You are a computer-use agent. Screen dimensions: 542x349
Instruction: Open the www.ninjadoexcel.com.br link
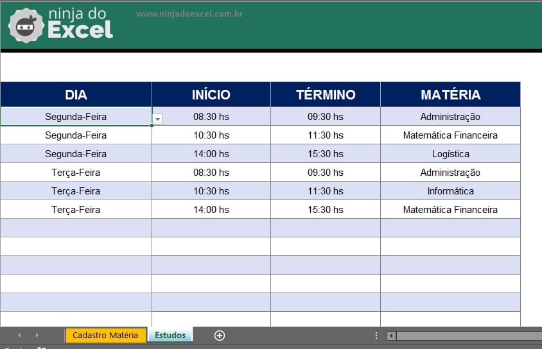[189, 14]
